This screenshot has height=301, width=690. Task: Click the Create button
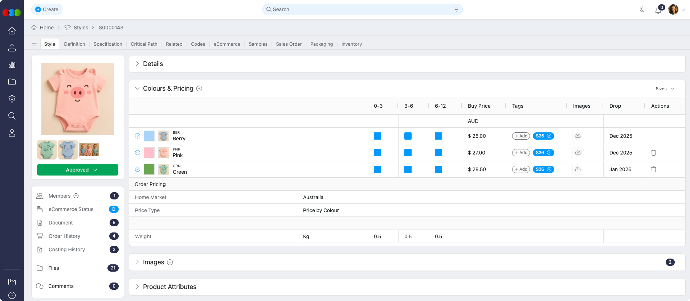47,9
